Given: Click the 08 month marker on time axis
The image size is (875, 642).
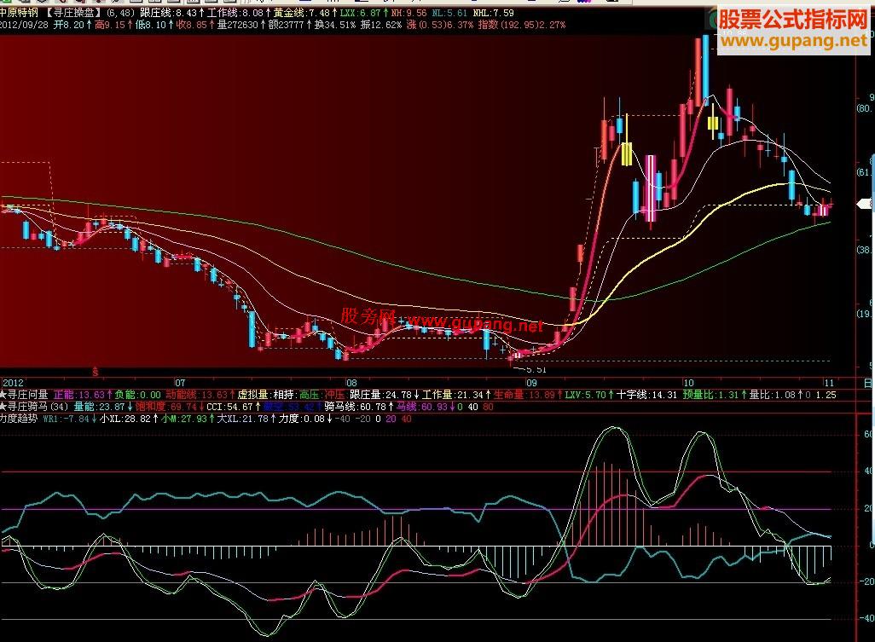Looking at the screenshot, I should point(351,383).
